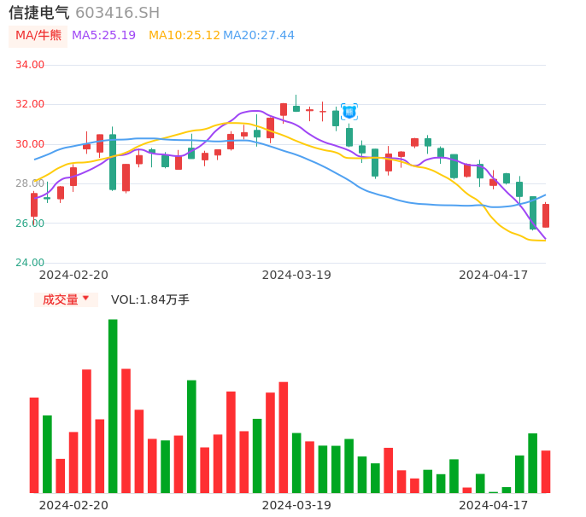Click the 24.00 price axis label
Image resolution: width=586 pixels, height=517 pixels.
point(30,263)
